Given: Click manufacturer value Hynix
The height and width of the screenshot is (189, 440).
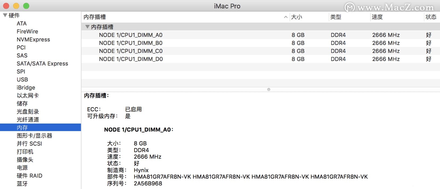Looking at the screenshot, I should click(x=141, y=170).
